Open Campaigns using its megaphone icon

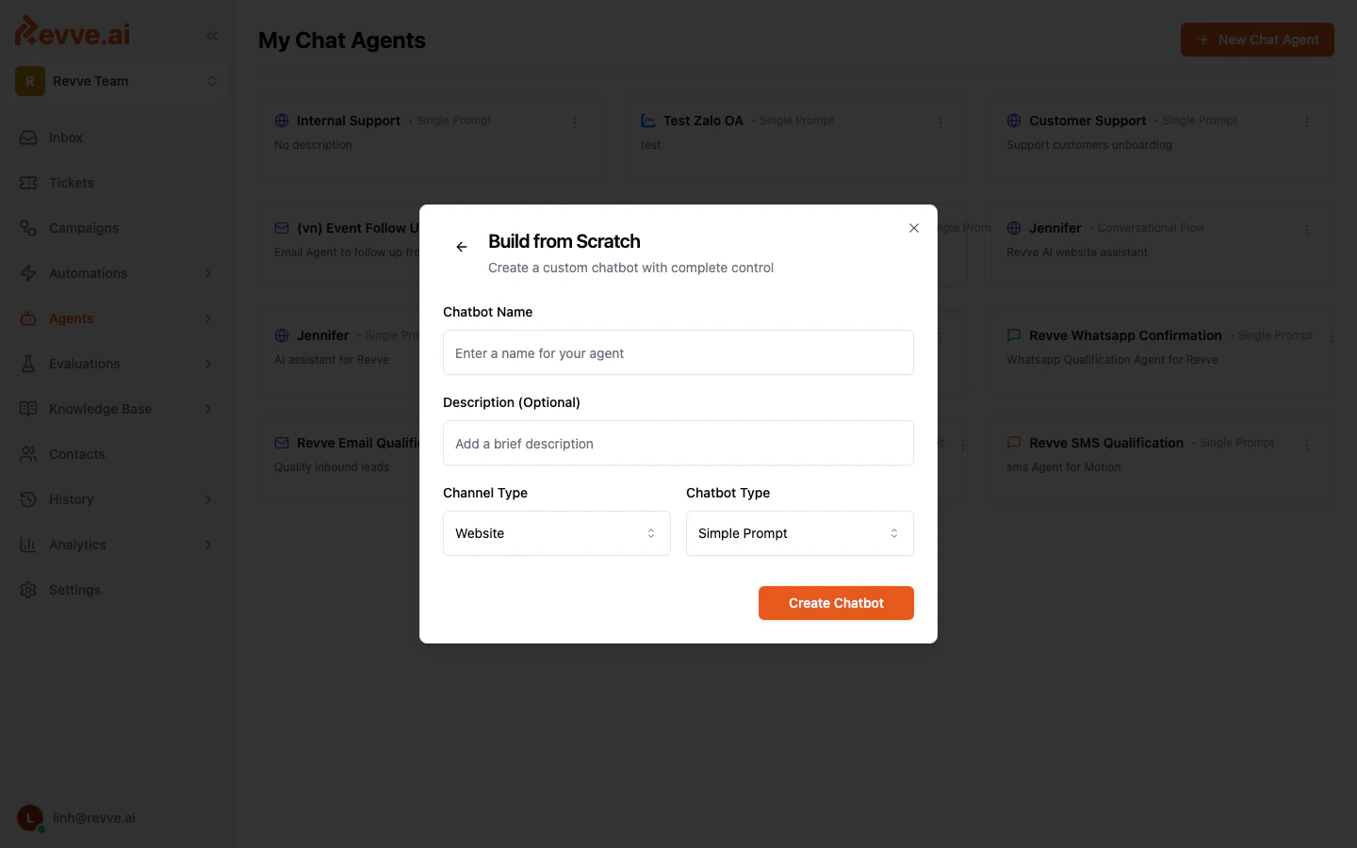click(x=27, y=228)
